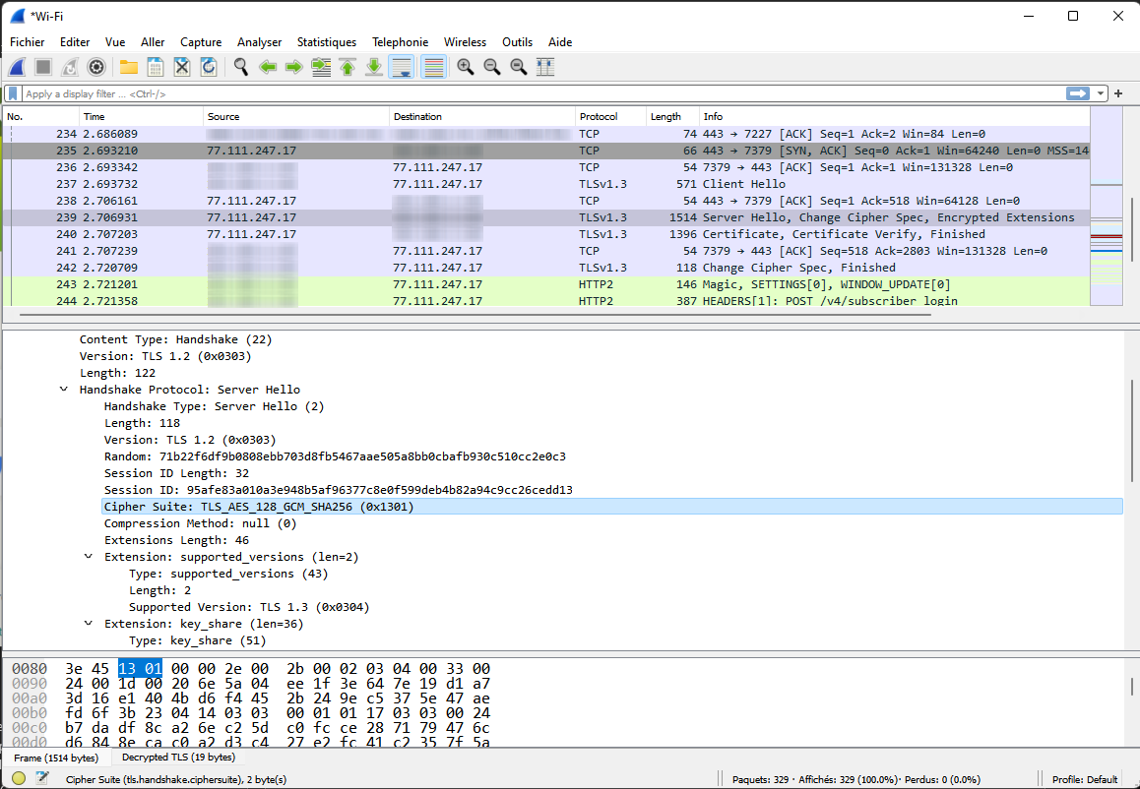Collapse the Handshake Protocol: Server Hello node

(x=64, y=390)
